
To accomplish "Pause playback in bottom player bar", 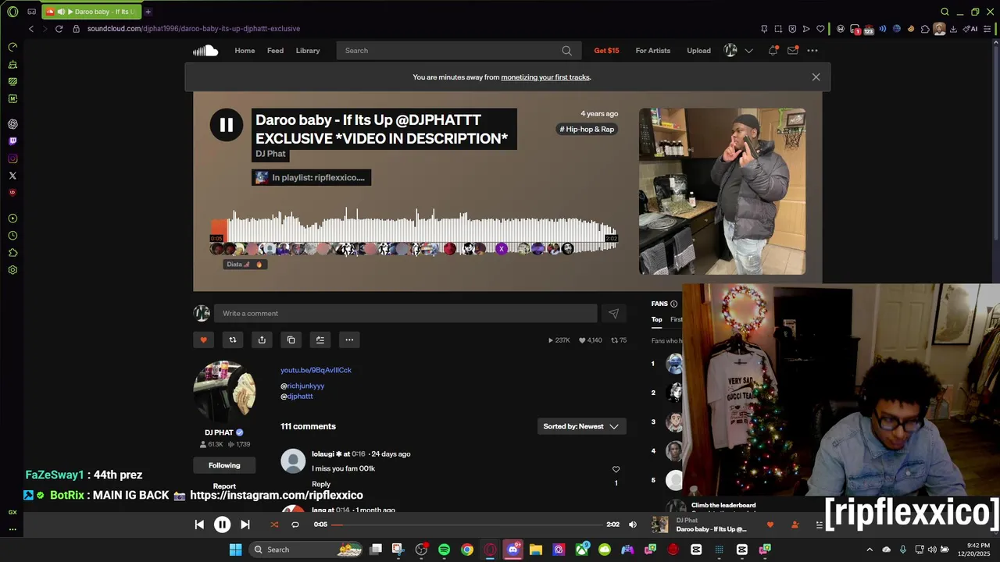I will tap(222, 525).
